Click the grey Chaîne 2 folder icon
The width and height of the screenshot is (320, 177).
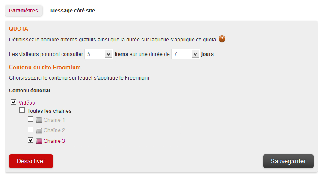pyautogui.click(x=39, y=130)
